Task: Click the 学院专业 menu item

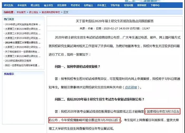Action: coord(115,5)
